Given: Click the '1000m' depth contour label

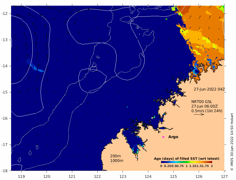Looking at the screenshot, I should pos(117,161).
